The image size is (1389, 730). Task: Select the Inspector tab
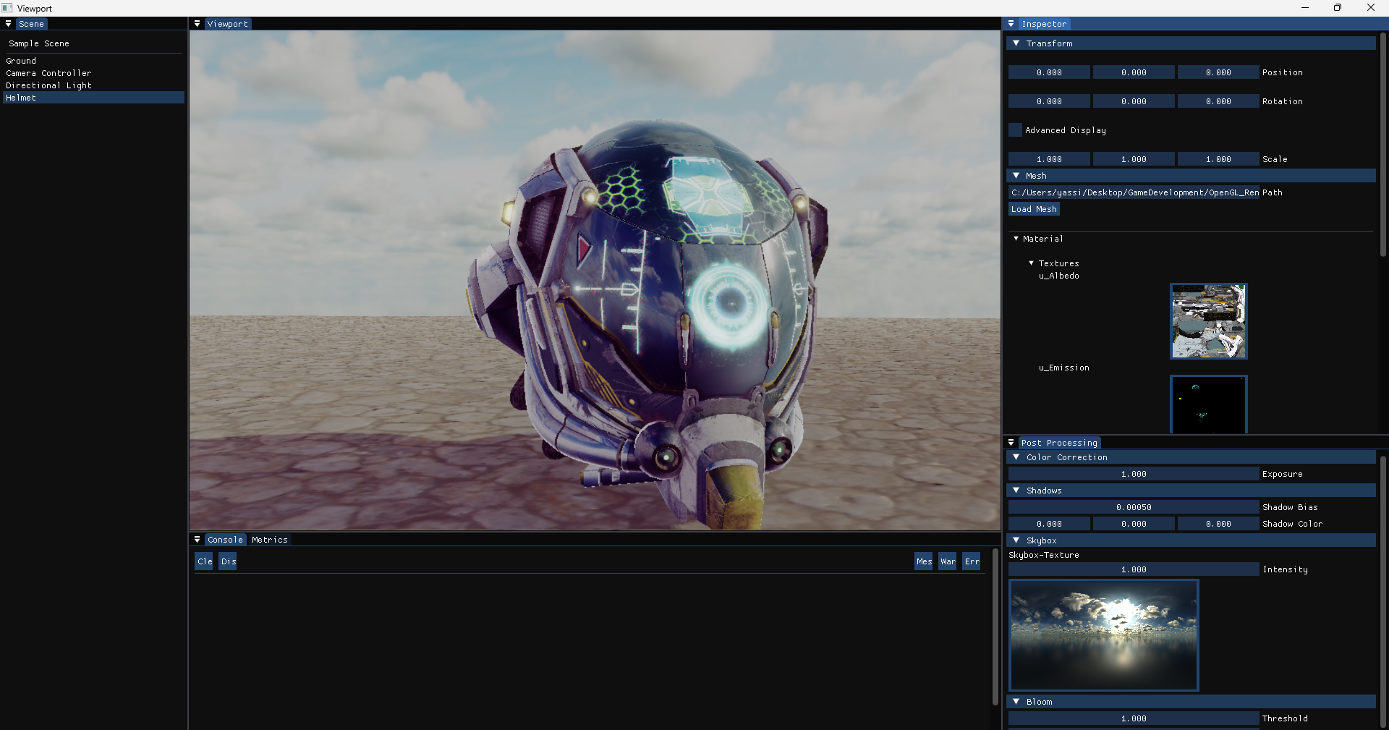tap(1044, 24)
